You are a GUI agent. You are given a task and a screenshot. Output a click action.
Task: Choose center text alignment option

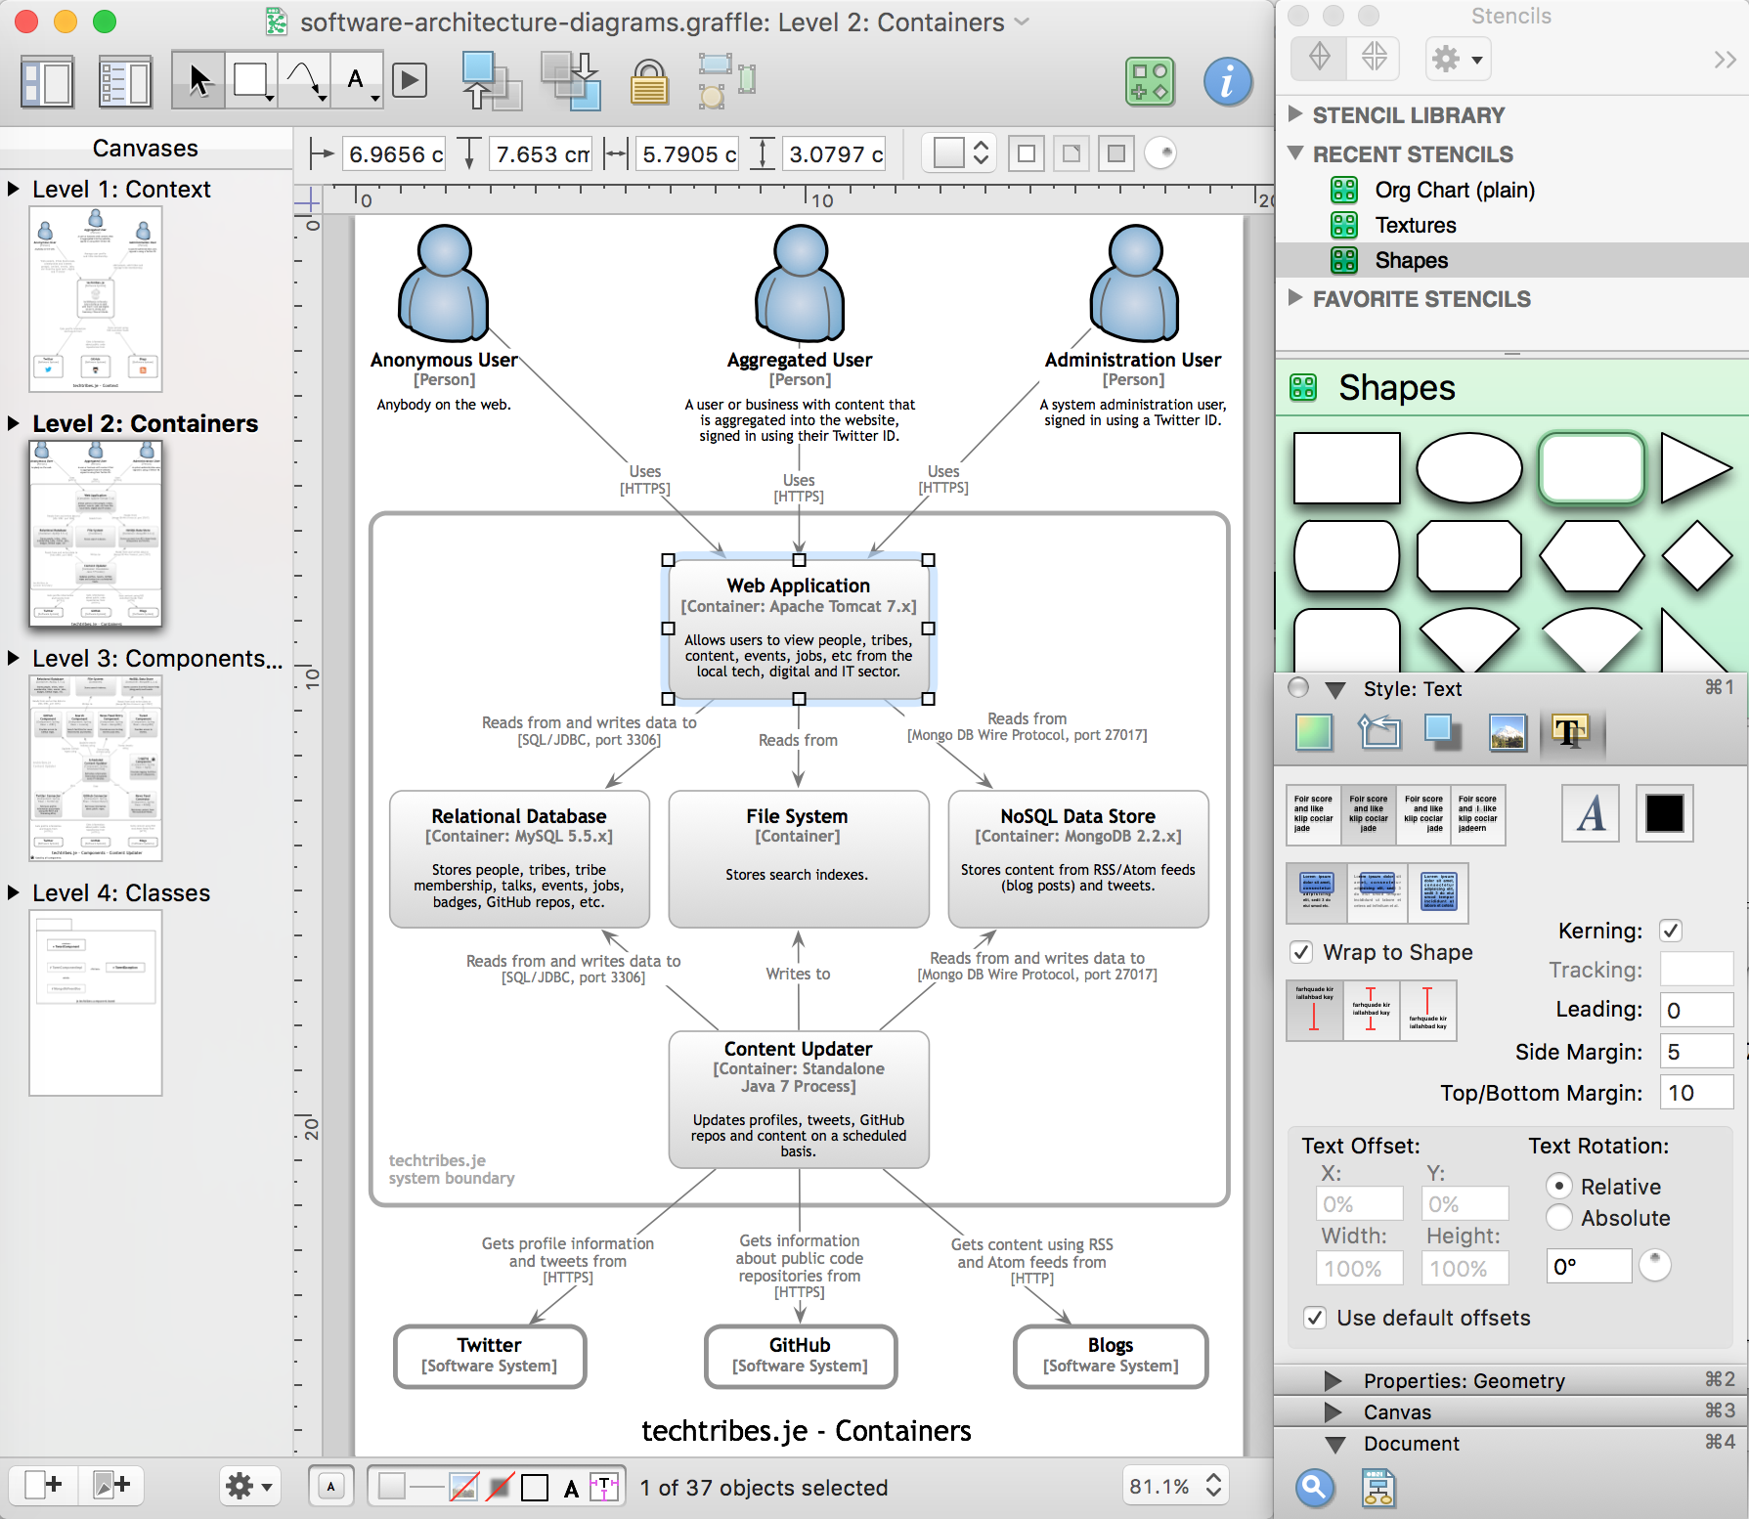click(1369, 814)
